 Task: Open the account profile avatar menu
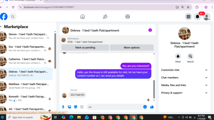(x=206, y=17)
